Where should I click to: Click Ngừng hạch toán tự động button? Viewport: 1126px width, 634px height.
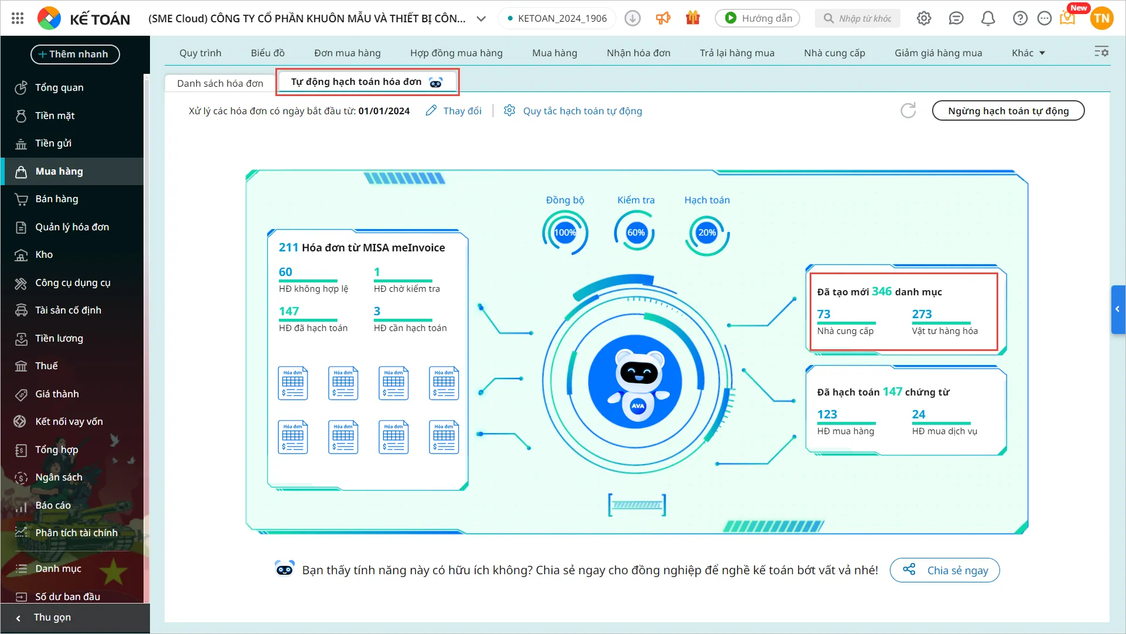[1008, 111]
